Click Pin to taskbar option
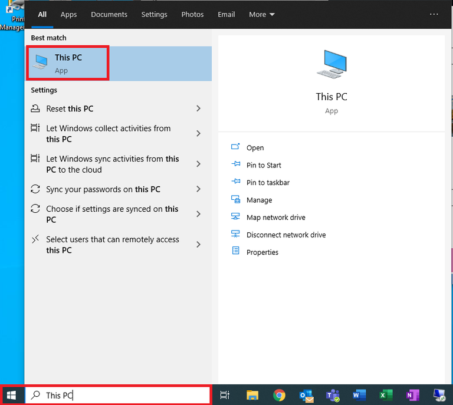 tap(268, 183)
